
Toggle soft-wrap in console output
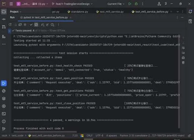tap(183, 48)
